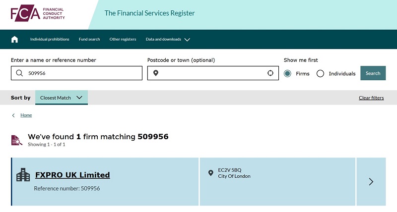Go to Fund search
The width and height of the screenshot is (397, 212).
tap(89, 39)
